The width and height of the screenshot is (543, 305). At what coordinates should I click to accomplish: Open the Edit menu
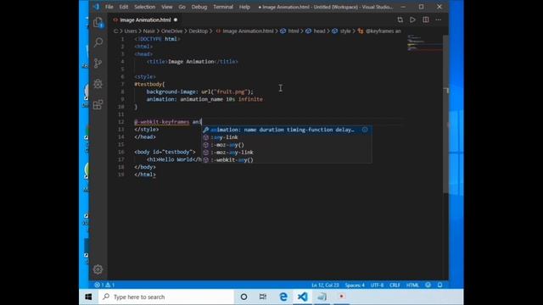click(124, 7)
